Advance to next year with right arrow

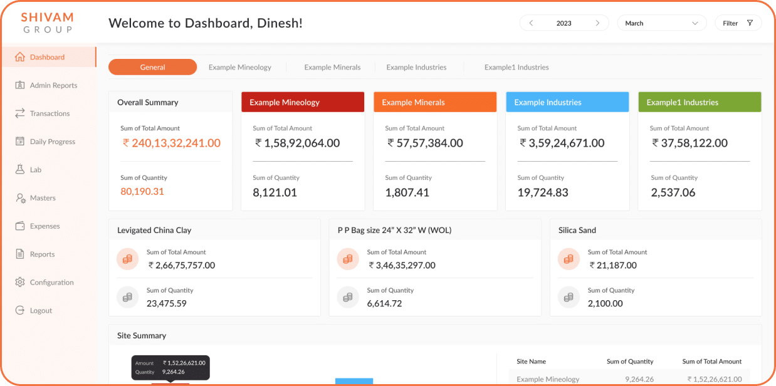point(597,23)
